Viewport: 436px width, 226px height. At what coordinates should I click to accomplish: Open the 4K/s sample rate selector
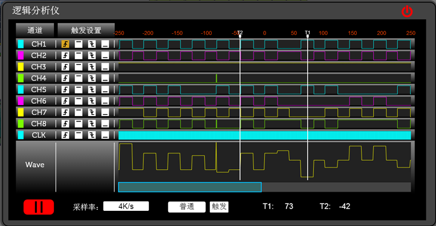pos(126,206)
